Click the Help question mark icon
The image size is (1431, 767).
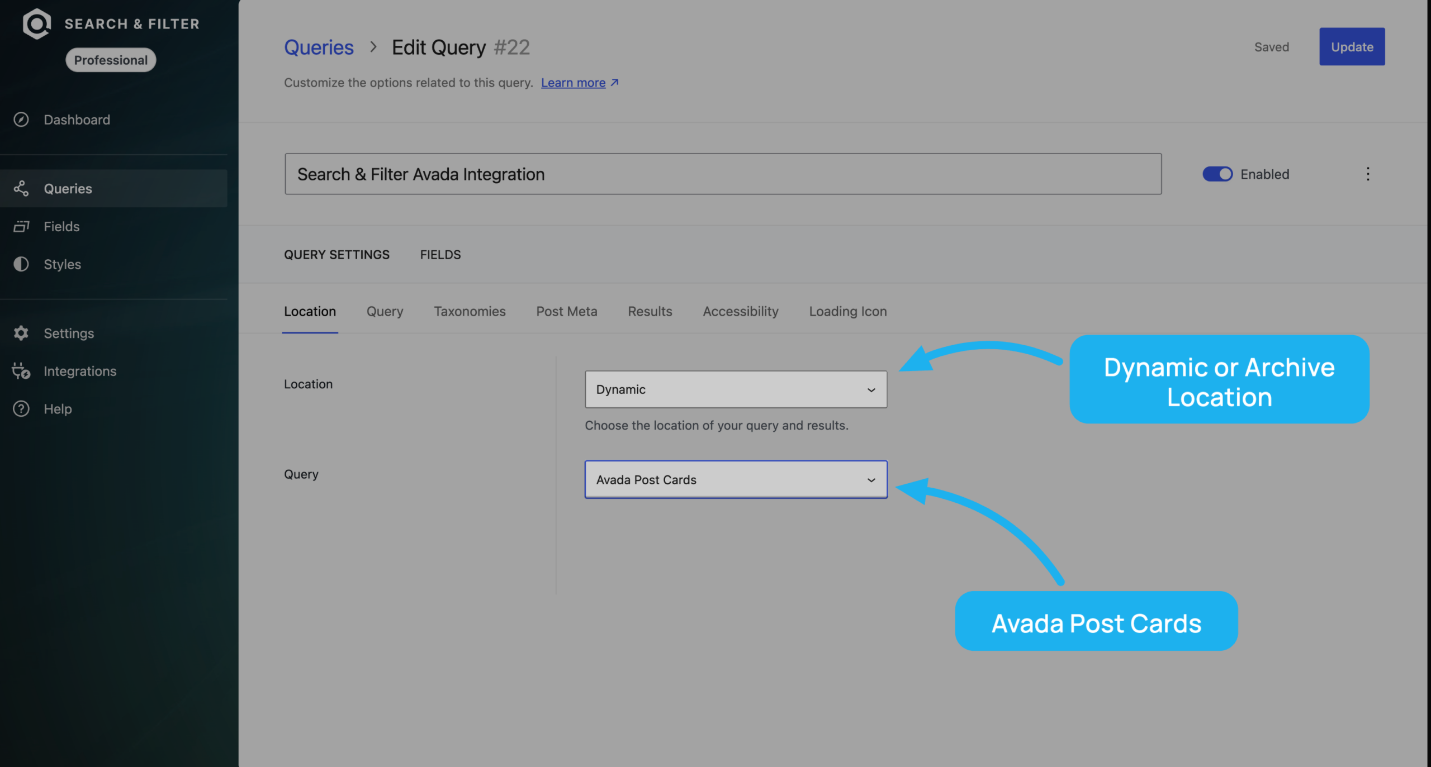pyautogui.click(x=21, y=408)
